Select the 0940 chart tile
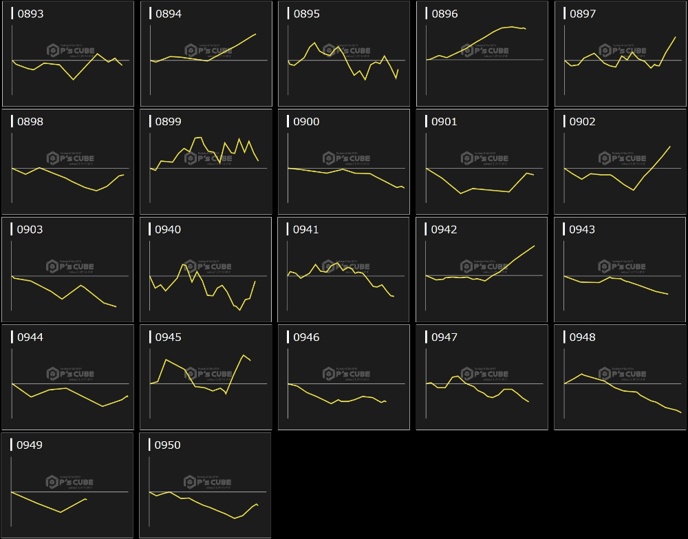The height and width of the screenshot is (539, 688). pyautogui.click(x=205, y=270)
